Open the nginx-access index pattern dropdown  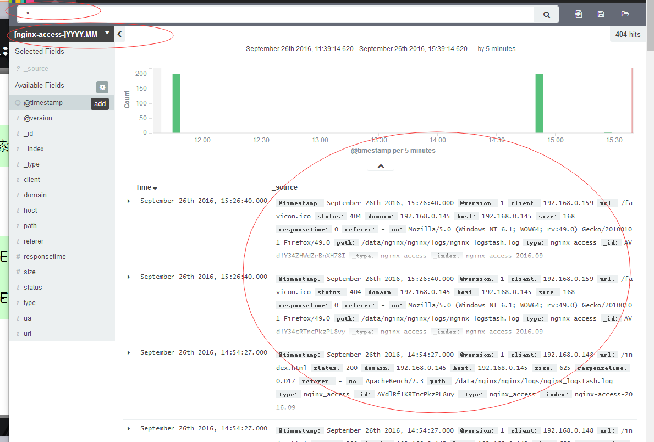(62, 34)
